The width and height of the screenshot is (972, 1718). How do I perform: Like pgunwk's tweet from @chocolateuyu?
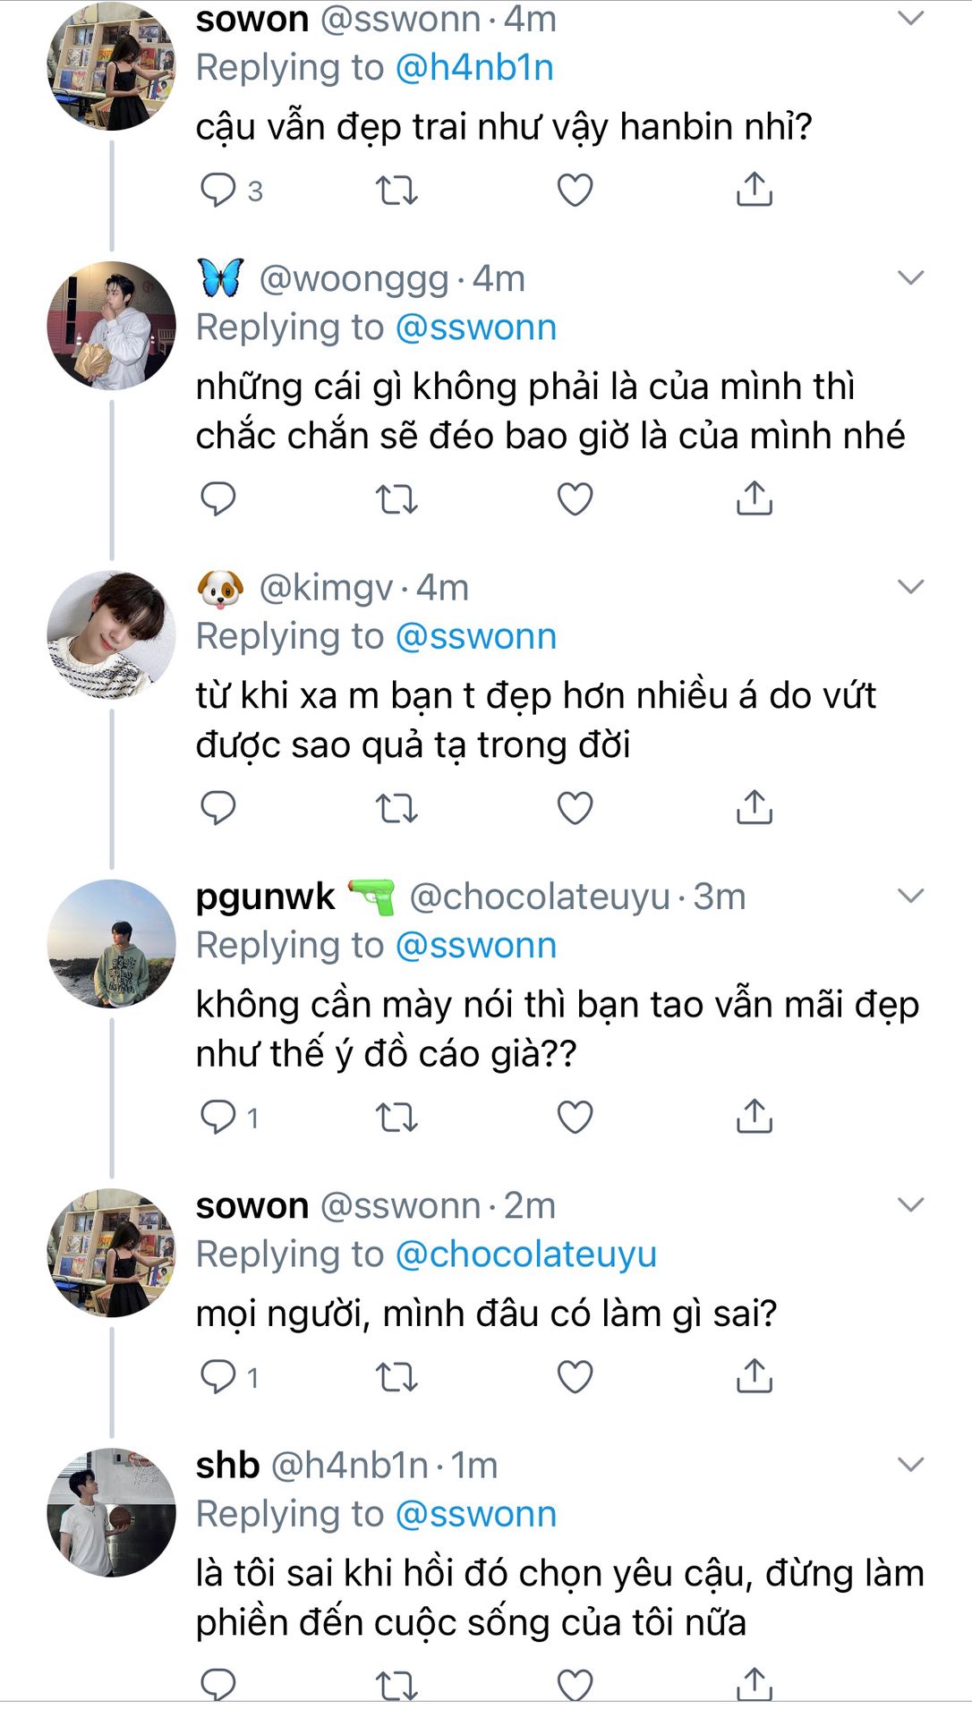[575, 1117]
